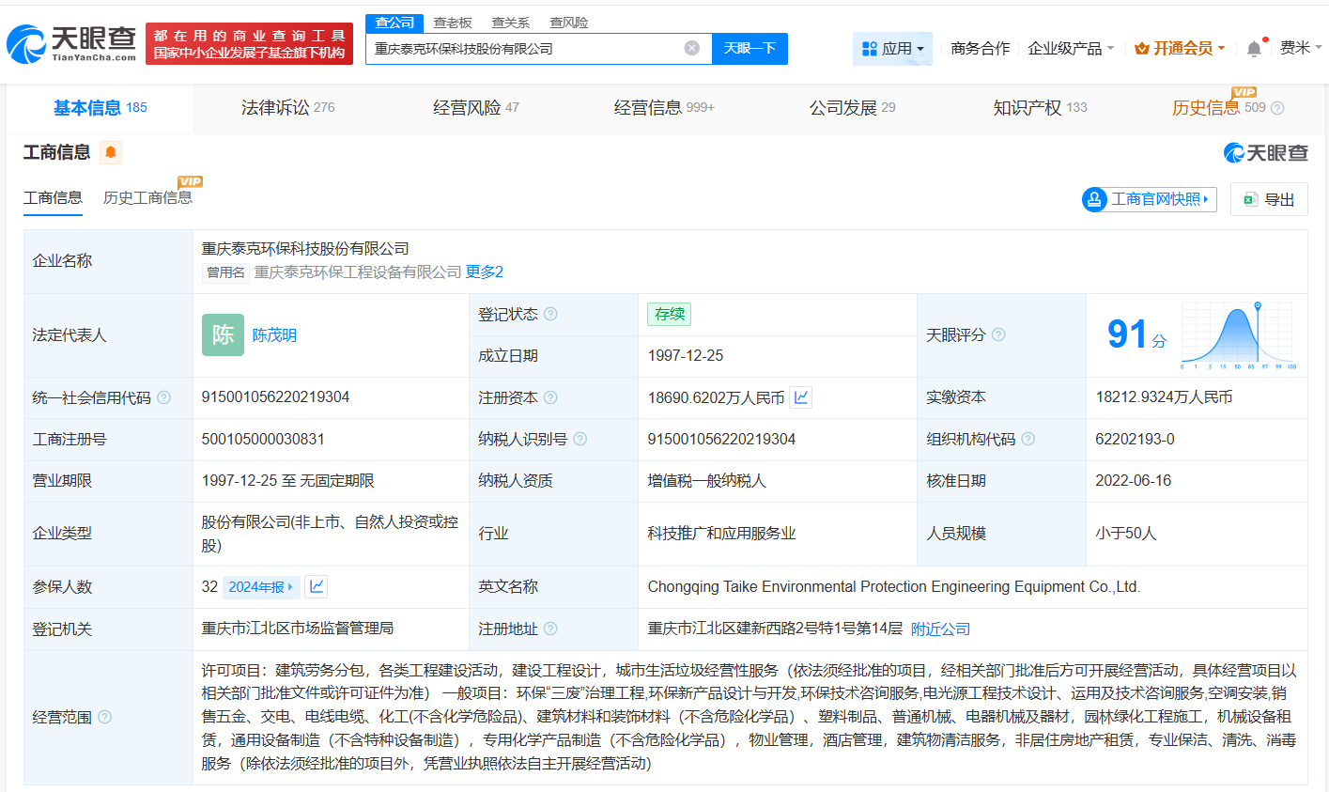Click the 天眼一下 search button
This screenshot has width=1329, height=792.
tap(749, 48)
